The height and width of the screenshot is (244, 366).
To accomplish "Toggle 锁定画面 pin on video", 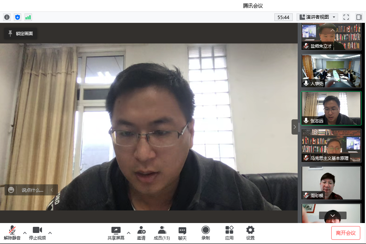I will pos(21,34).
